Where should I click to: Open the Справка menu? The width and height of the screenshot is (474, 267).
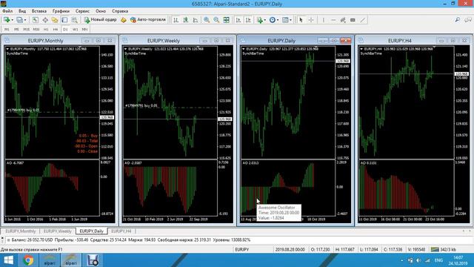pos(120,11)
